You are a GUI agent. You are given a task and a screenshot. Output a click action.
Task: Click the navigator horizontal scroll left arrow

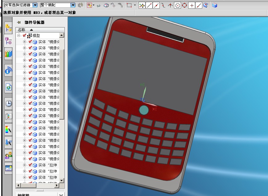tap(18, 185)
